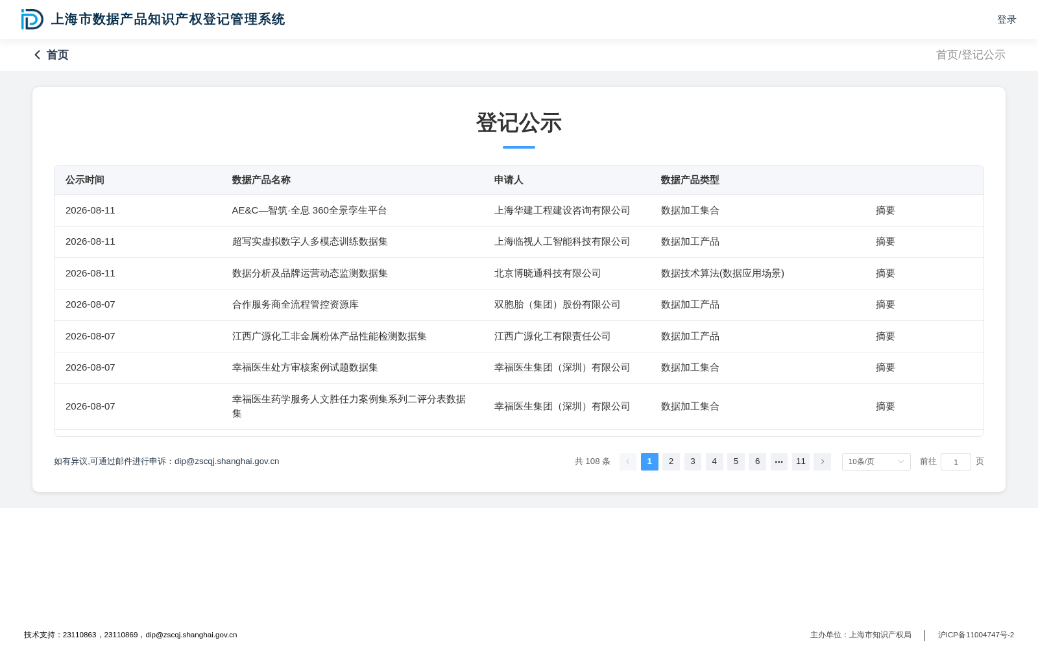This screenshot has width=1038, height=649.
Task: Select page 1 in pagination
Action: tap(649, 461)
